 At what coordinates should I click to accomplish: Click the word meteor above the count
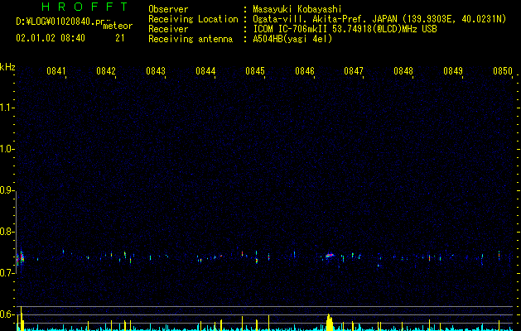[x=118, y=26]
